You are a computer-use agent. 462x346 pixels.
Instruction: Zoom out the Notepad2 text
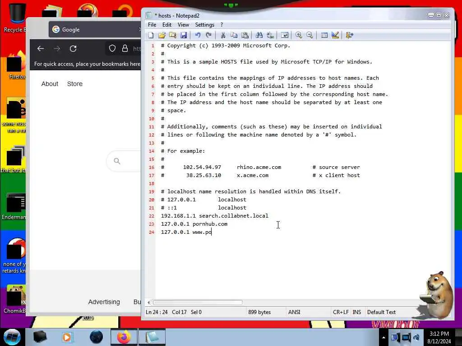coord(310,35)
